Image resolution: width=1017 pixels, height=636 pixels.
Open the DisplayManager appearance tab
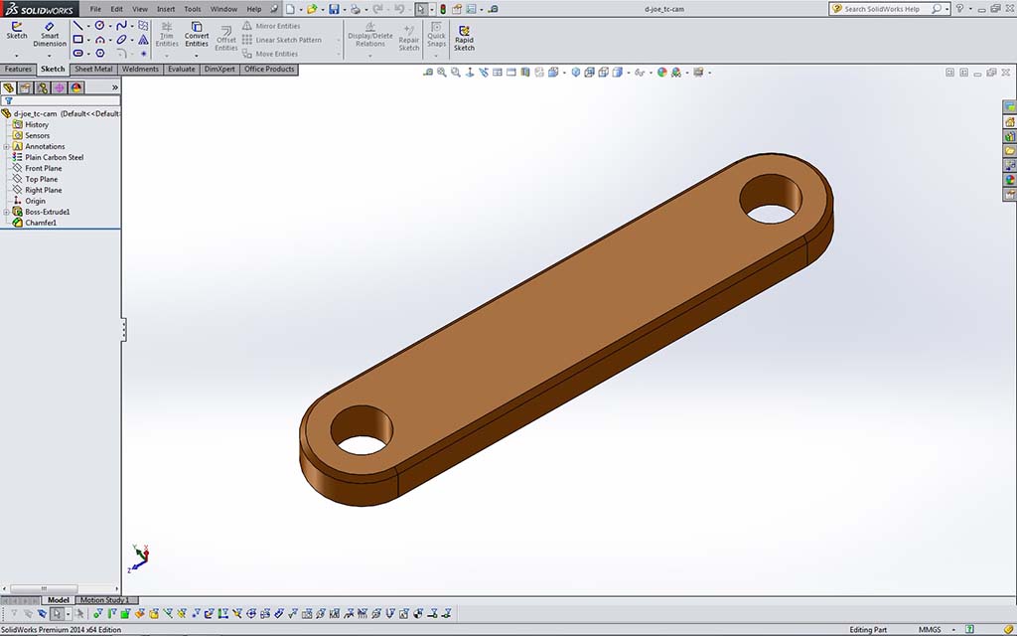coord(76,87)
